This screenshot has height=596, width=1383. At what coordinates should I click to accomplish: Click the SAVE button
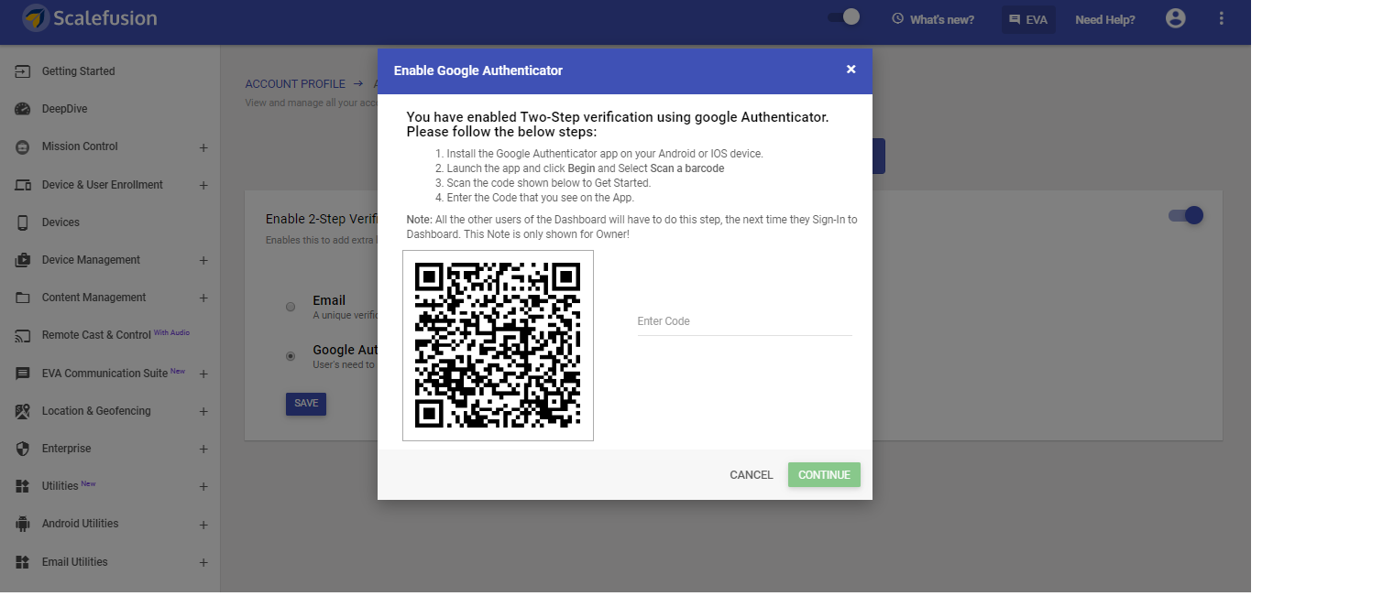[x=306, y=404]
